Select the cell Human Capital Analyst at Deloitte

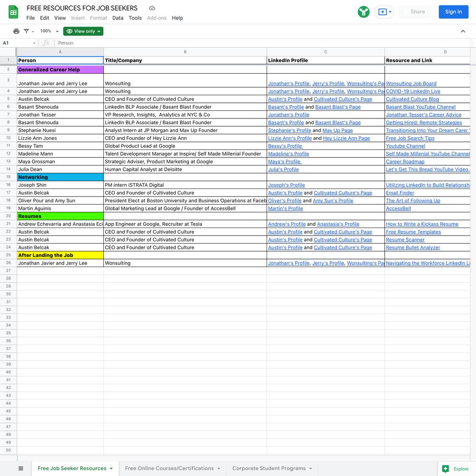185,169
